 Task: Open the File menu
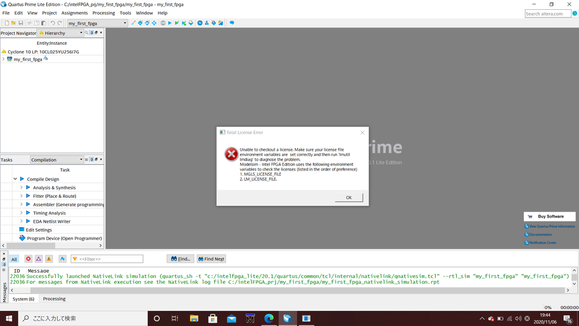(6, 13)
